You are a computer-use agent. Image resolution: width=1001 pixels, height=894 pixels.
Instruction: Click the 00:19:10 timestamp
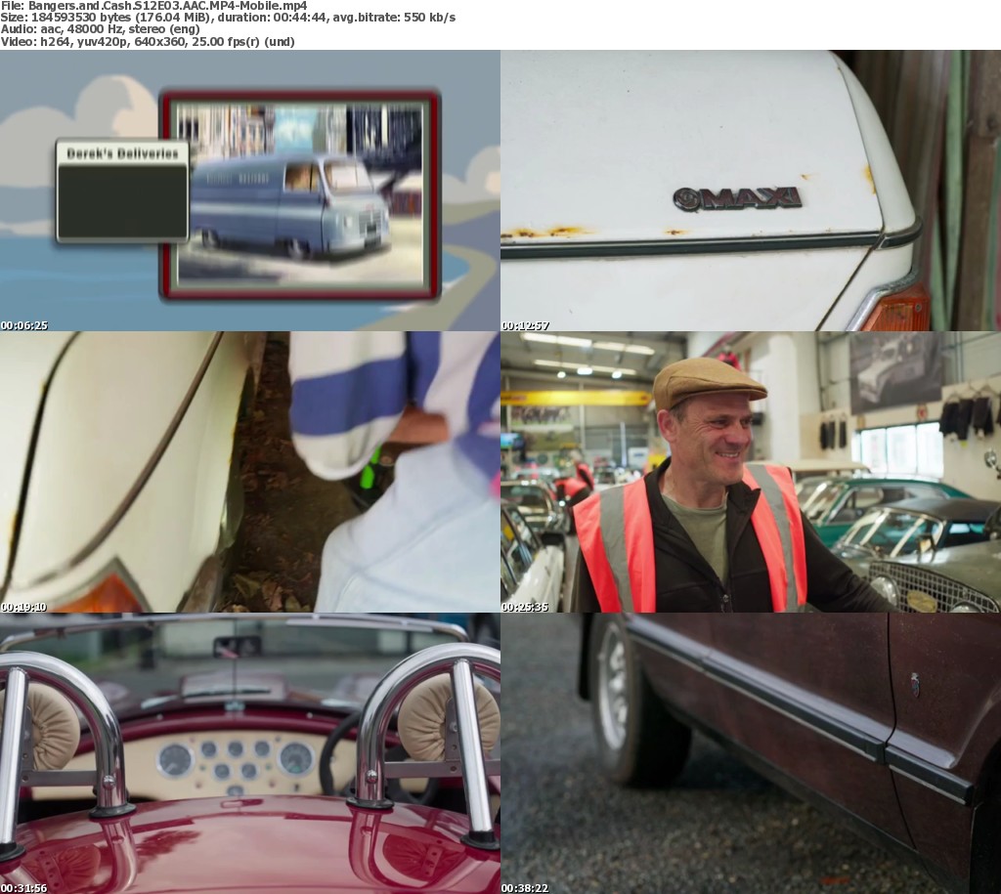[x=24, y=607]
